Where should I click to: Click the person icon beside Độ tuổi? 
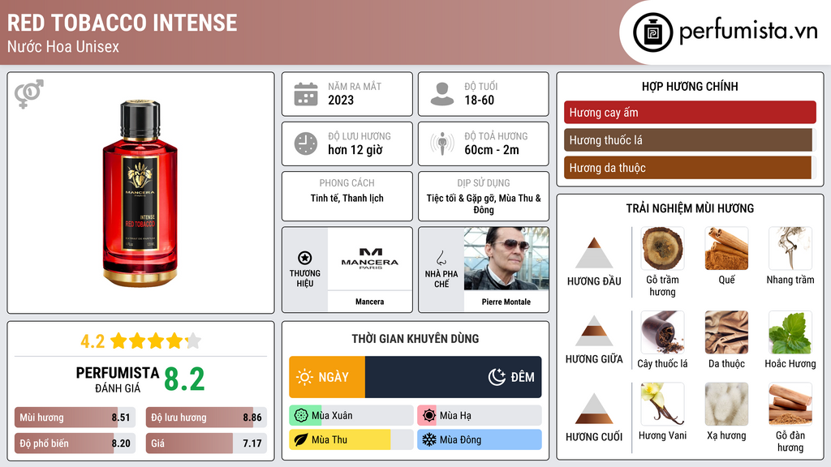point(442,94)
